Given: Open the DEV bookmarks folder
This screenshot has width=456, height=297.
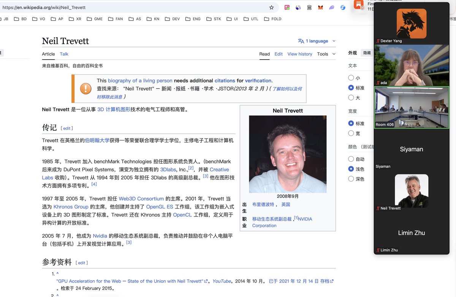Looking at the screenshot, I should [x=172, y=19].
